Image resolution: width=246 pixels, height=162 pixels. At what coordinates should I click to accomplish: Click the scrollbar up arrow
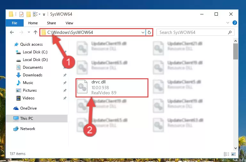tap(235, 41)
